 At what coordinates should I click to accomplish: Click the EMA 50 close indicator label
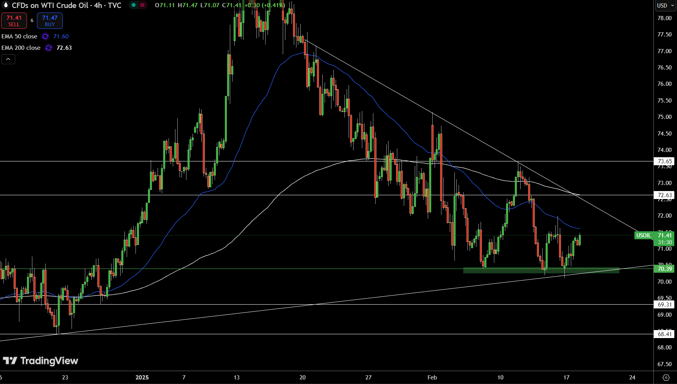pos(19,36)
